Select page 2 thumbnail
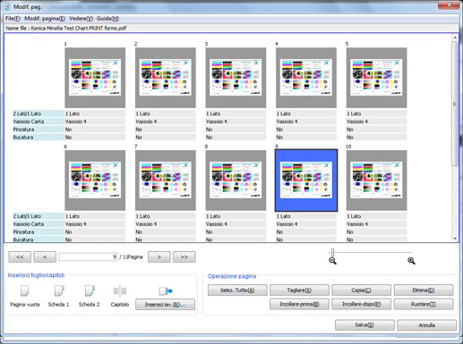Viewport: 463px width, 344px height. coord(166,78)
